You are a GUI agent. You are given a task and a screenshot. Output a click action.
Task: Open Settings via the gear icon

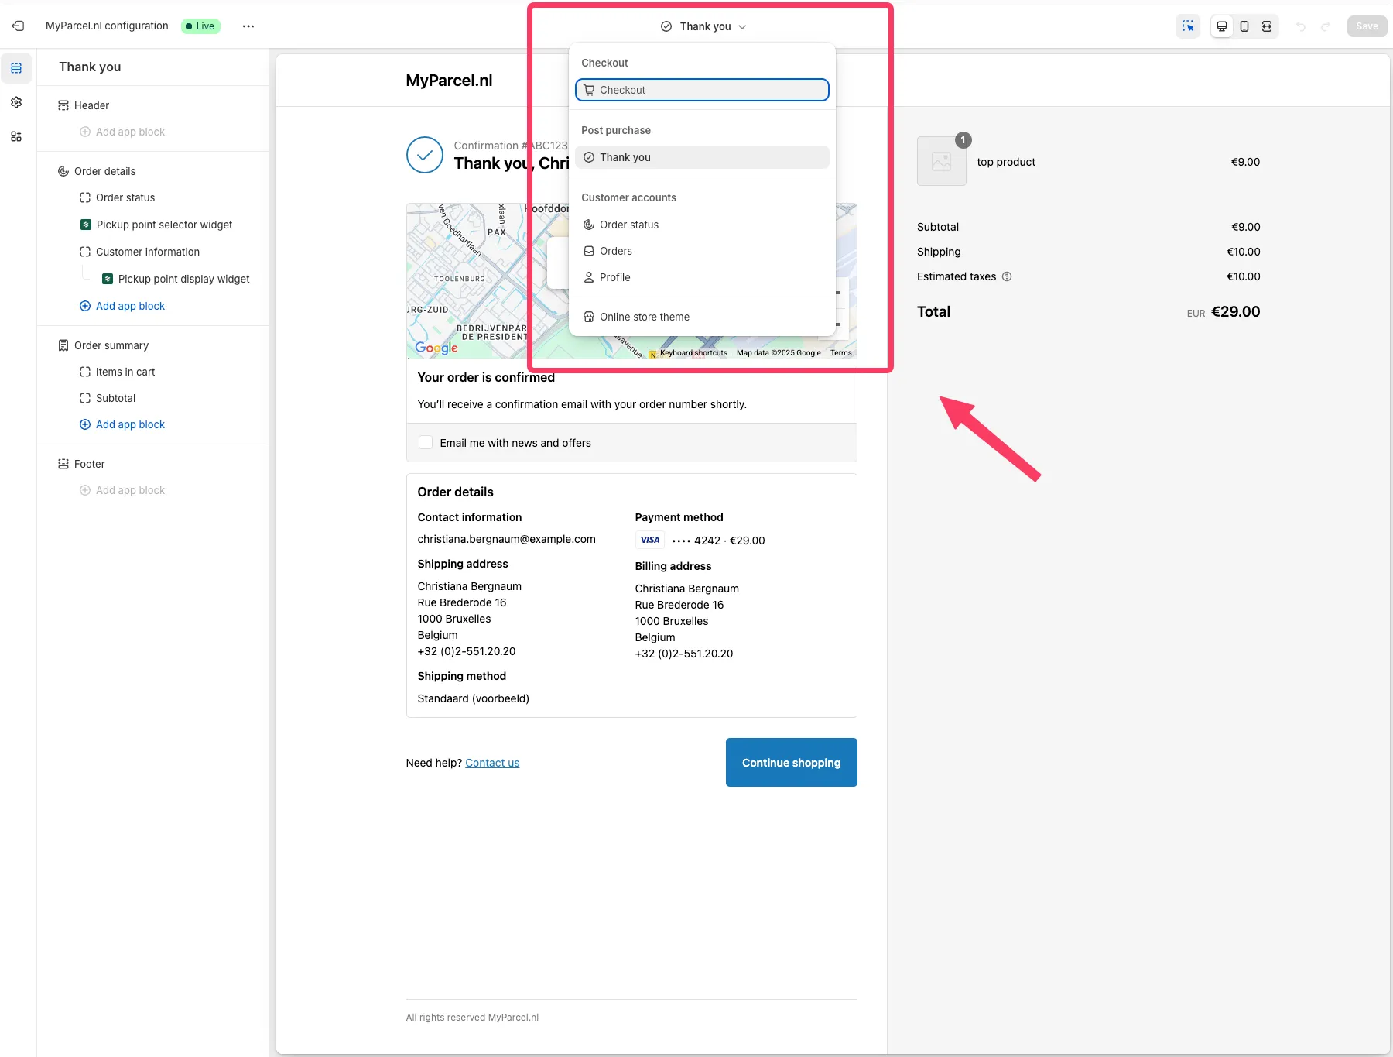click(16, 102)
